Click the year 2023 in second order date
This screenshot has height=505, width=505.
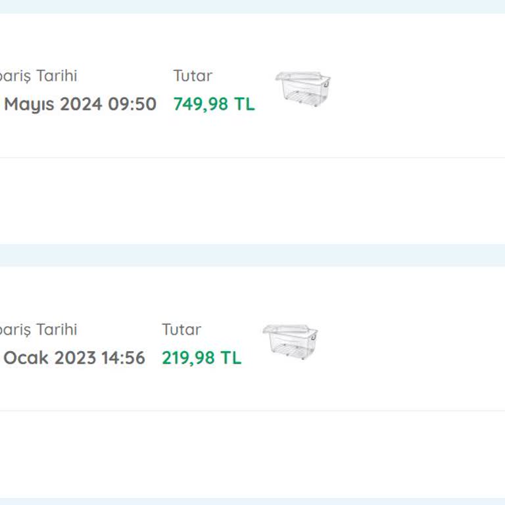(x=75, y=358)
